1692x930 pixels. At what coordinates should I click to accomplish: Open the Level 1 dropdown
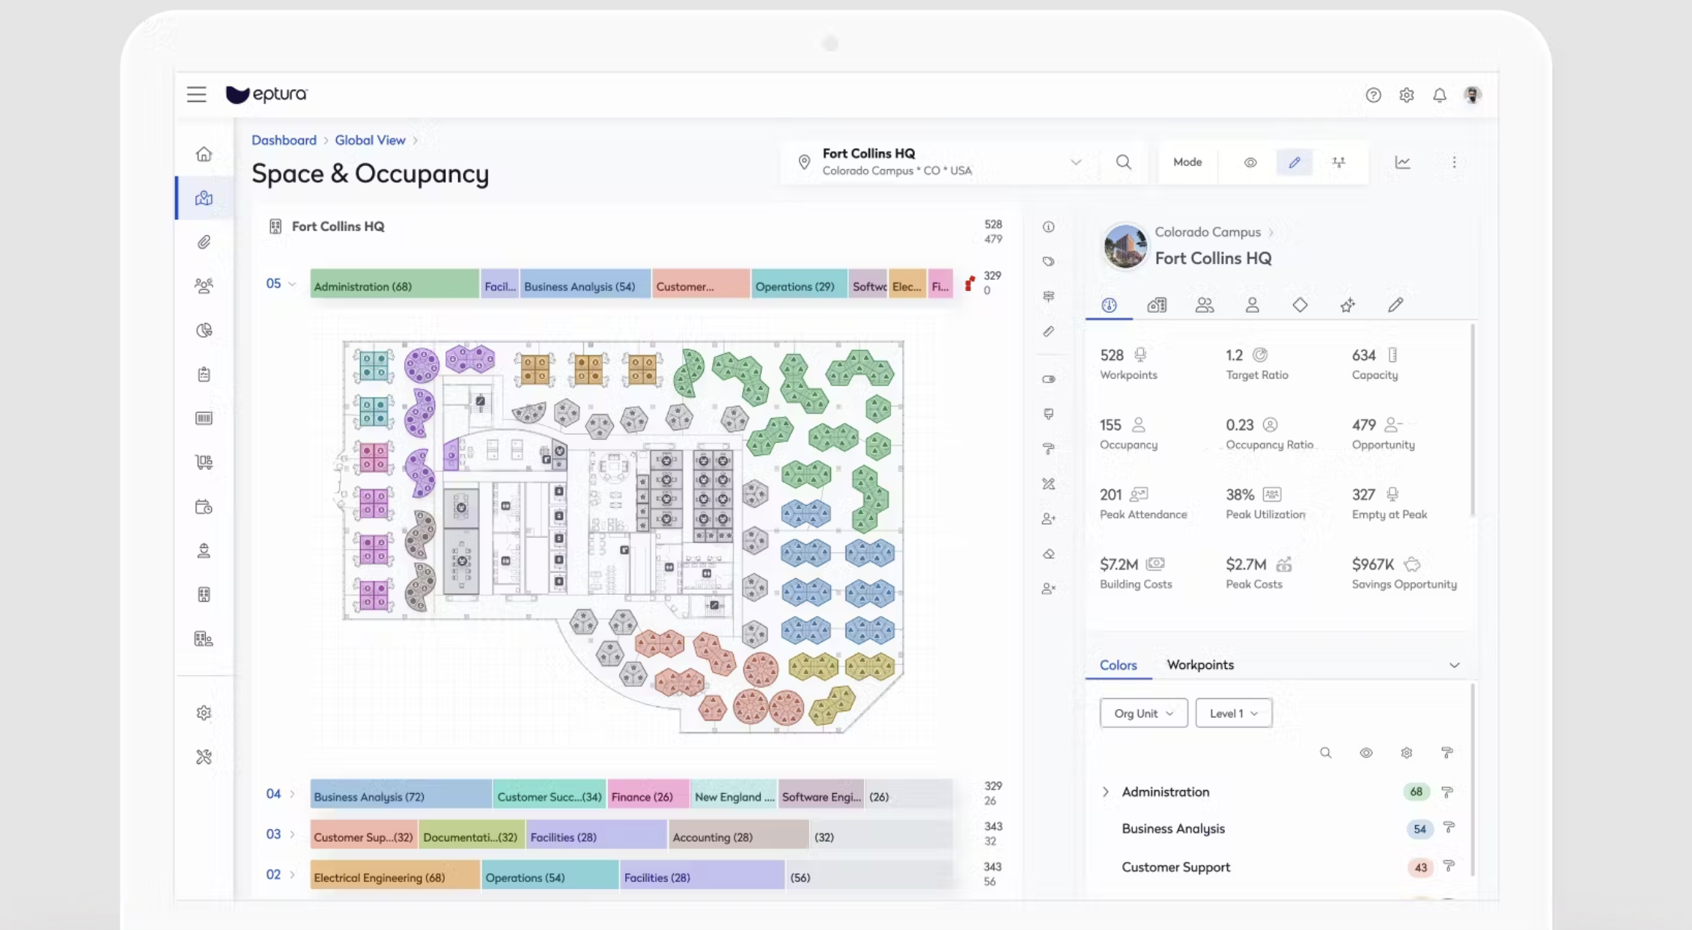pyautogui.click(x=1233, y=713)
